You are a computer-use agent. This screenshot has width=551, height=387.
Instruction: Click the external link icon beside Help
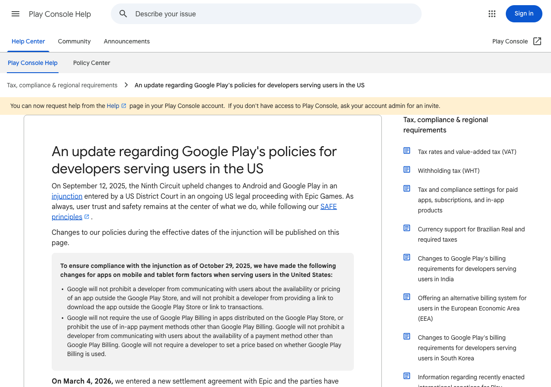pos(124,106)
